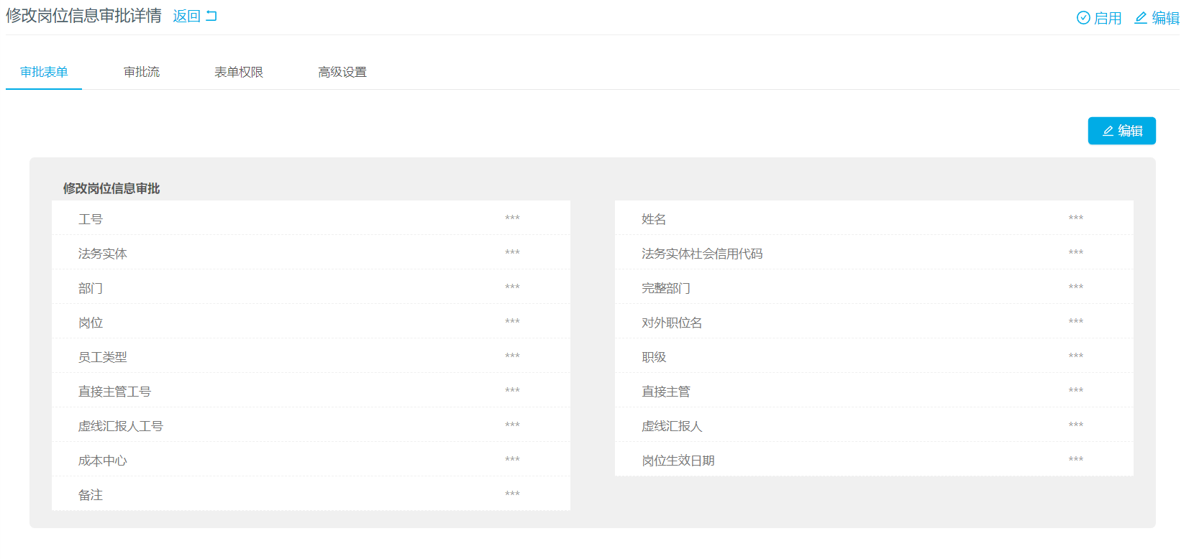
Task: Open the 审批流 tab
Action: tap(142, 72)
